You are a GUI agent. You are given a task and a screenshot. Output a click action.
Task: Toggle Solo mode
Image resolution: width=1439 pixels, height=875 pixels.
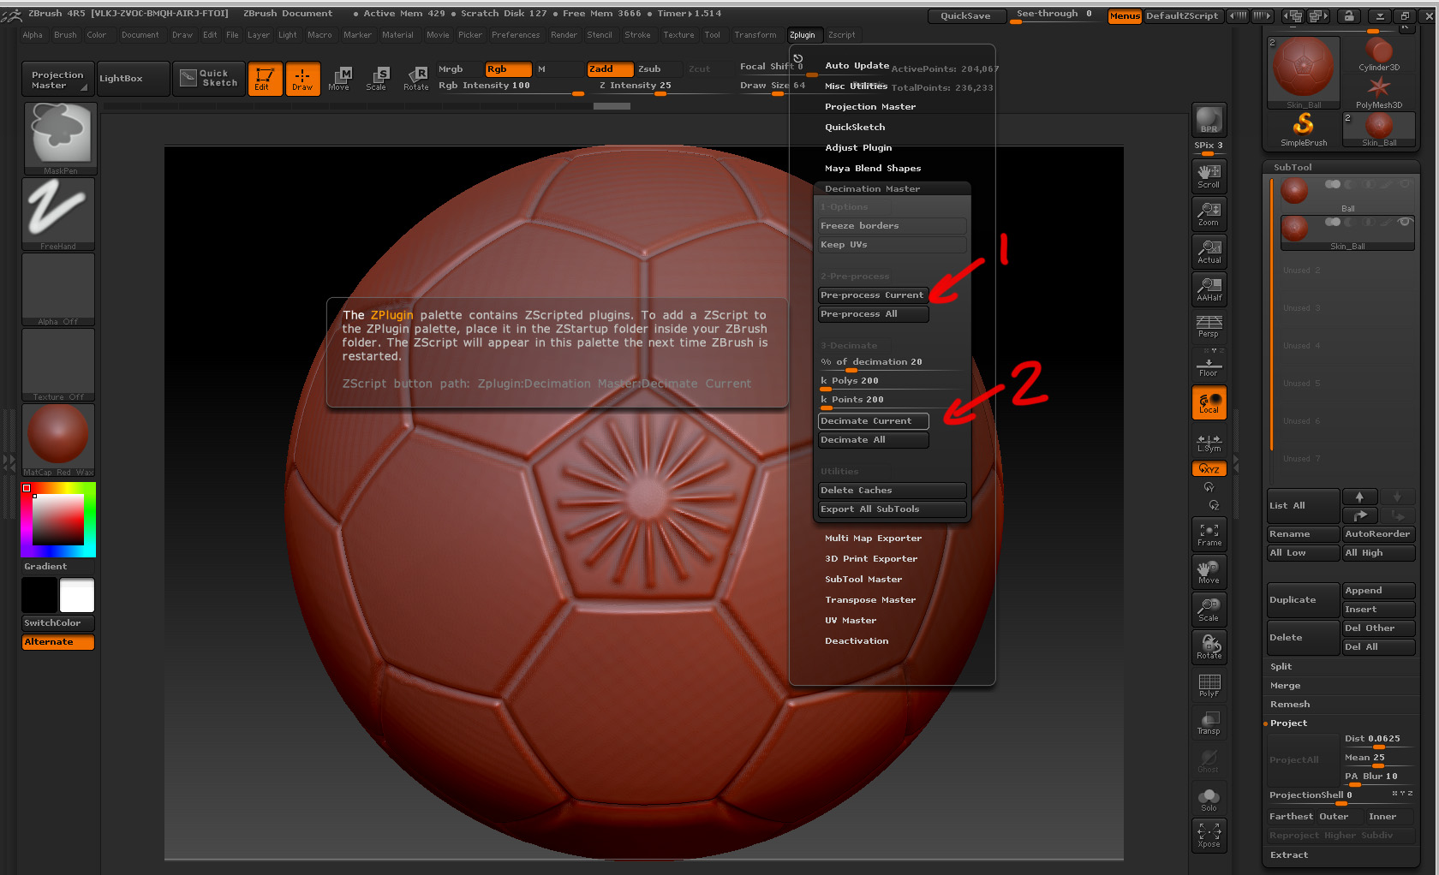[x=1209, y=799]
